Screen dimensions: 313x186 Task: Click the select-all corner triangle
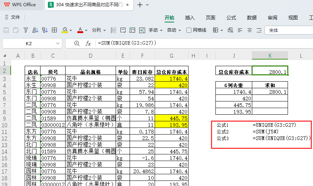click(4, 56)
